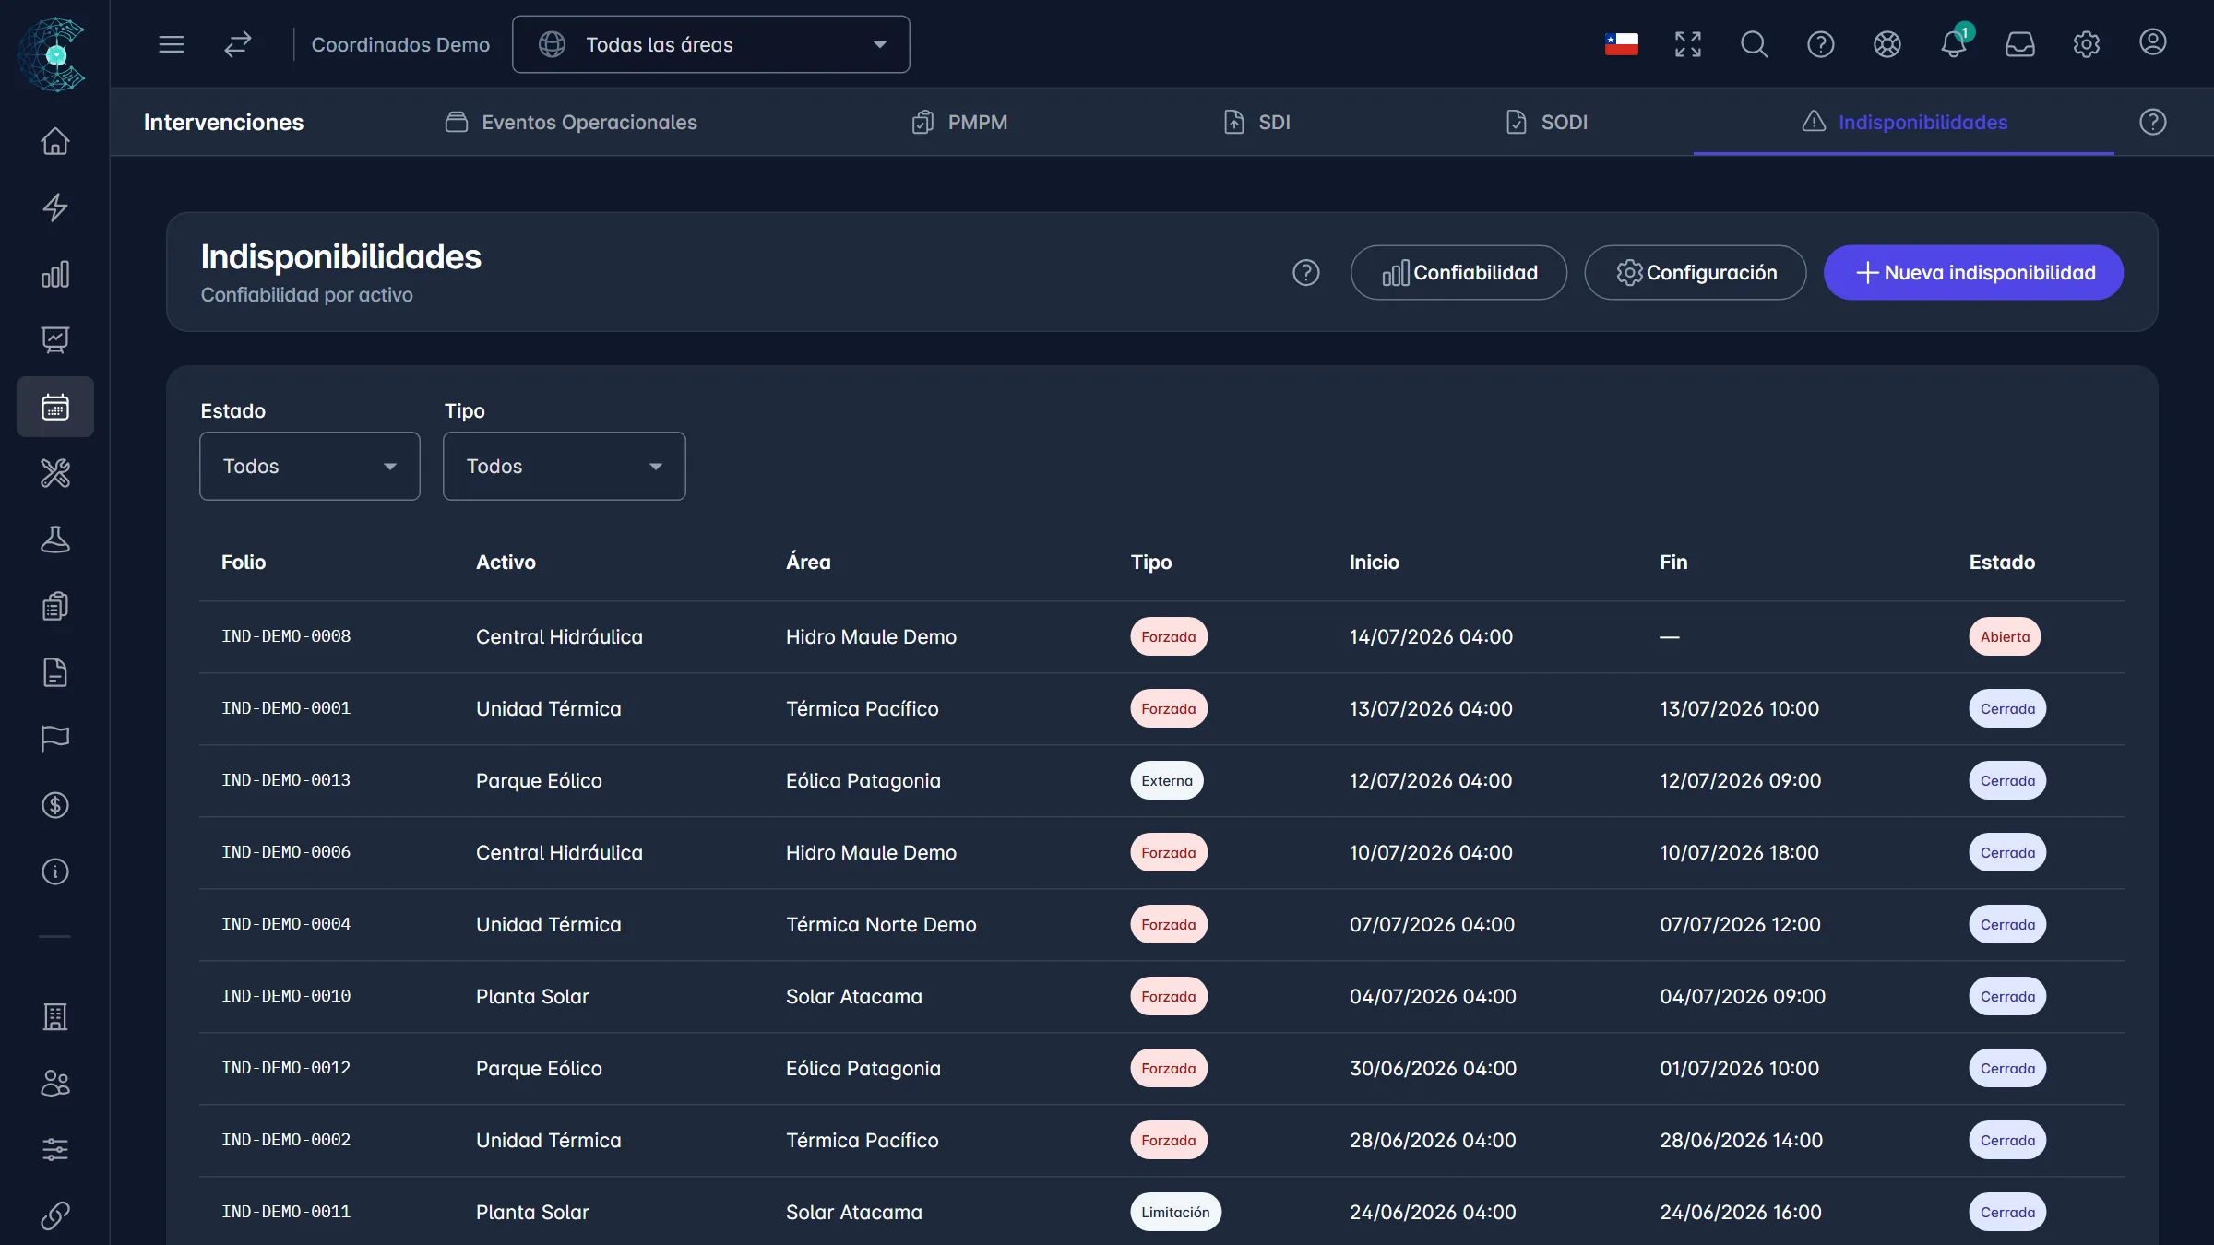Open the home icon in sidebar

[x=55, y=141]
